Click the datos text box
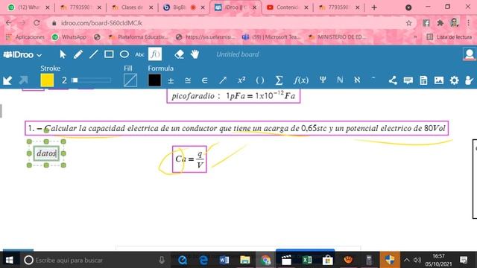The image size is (477, 268). point(46,153)
